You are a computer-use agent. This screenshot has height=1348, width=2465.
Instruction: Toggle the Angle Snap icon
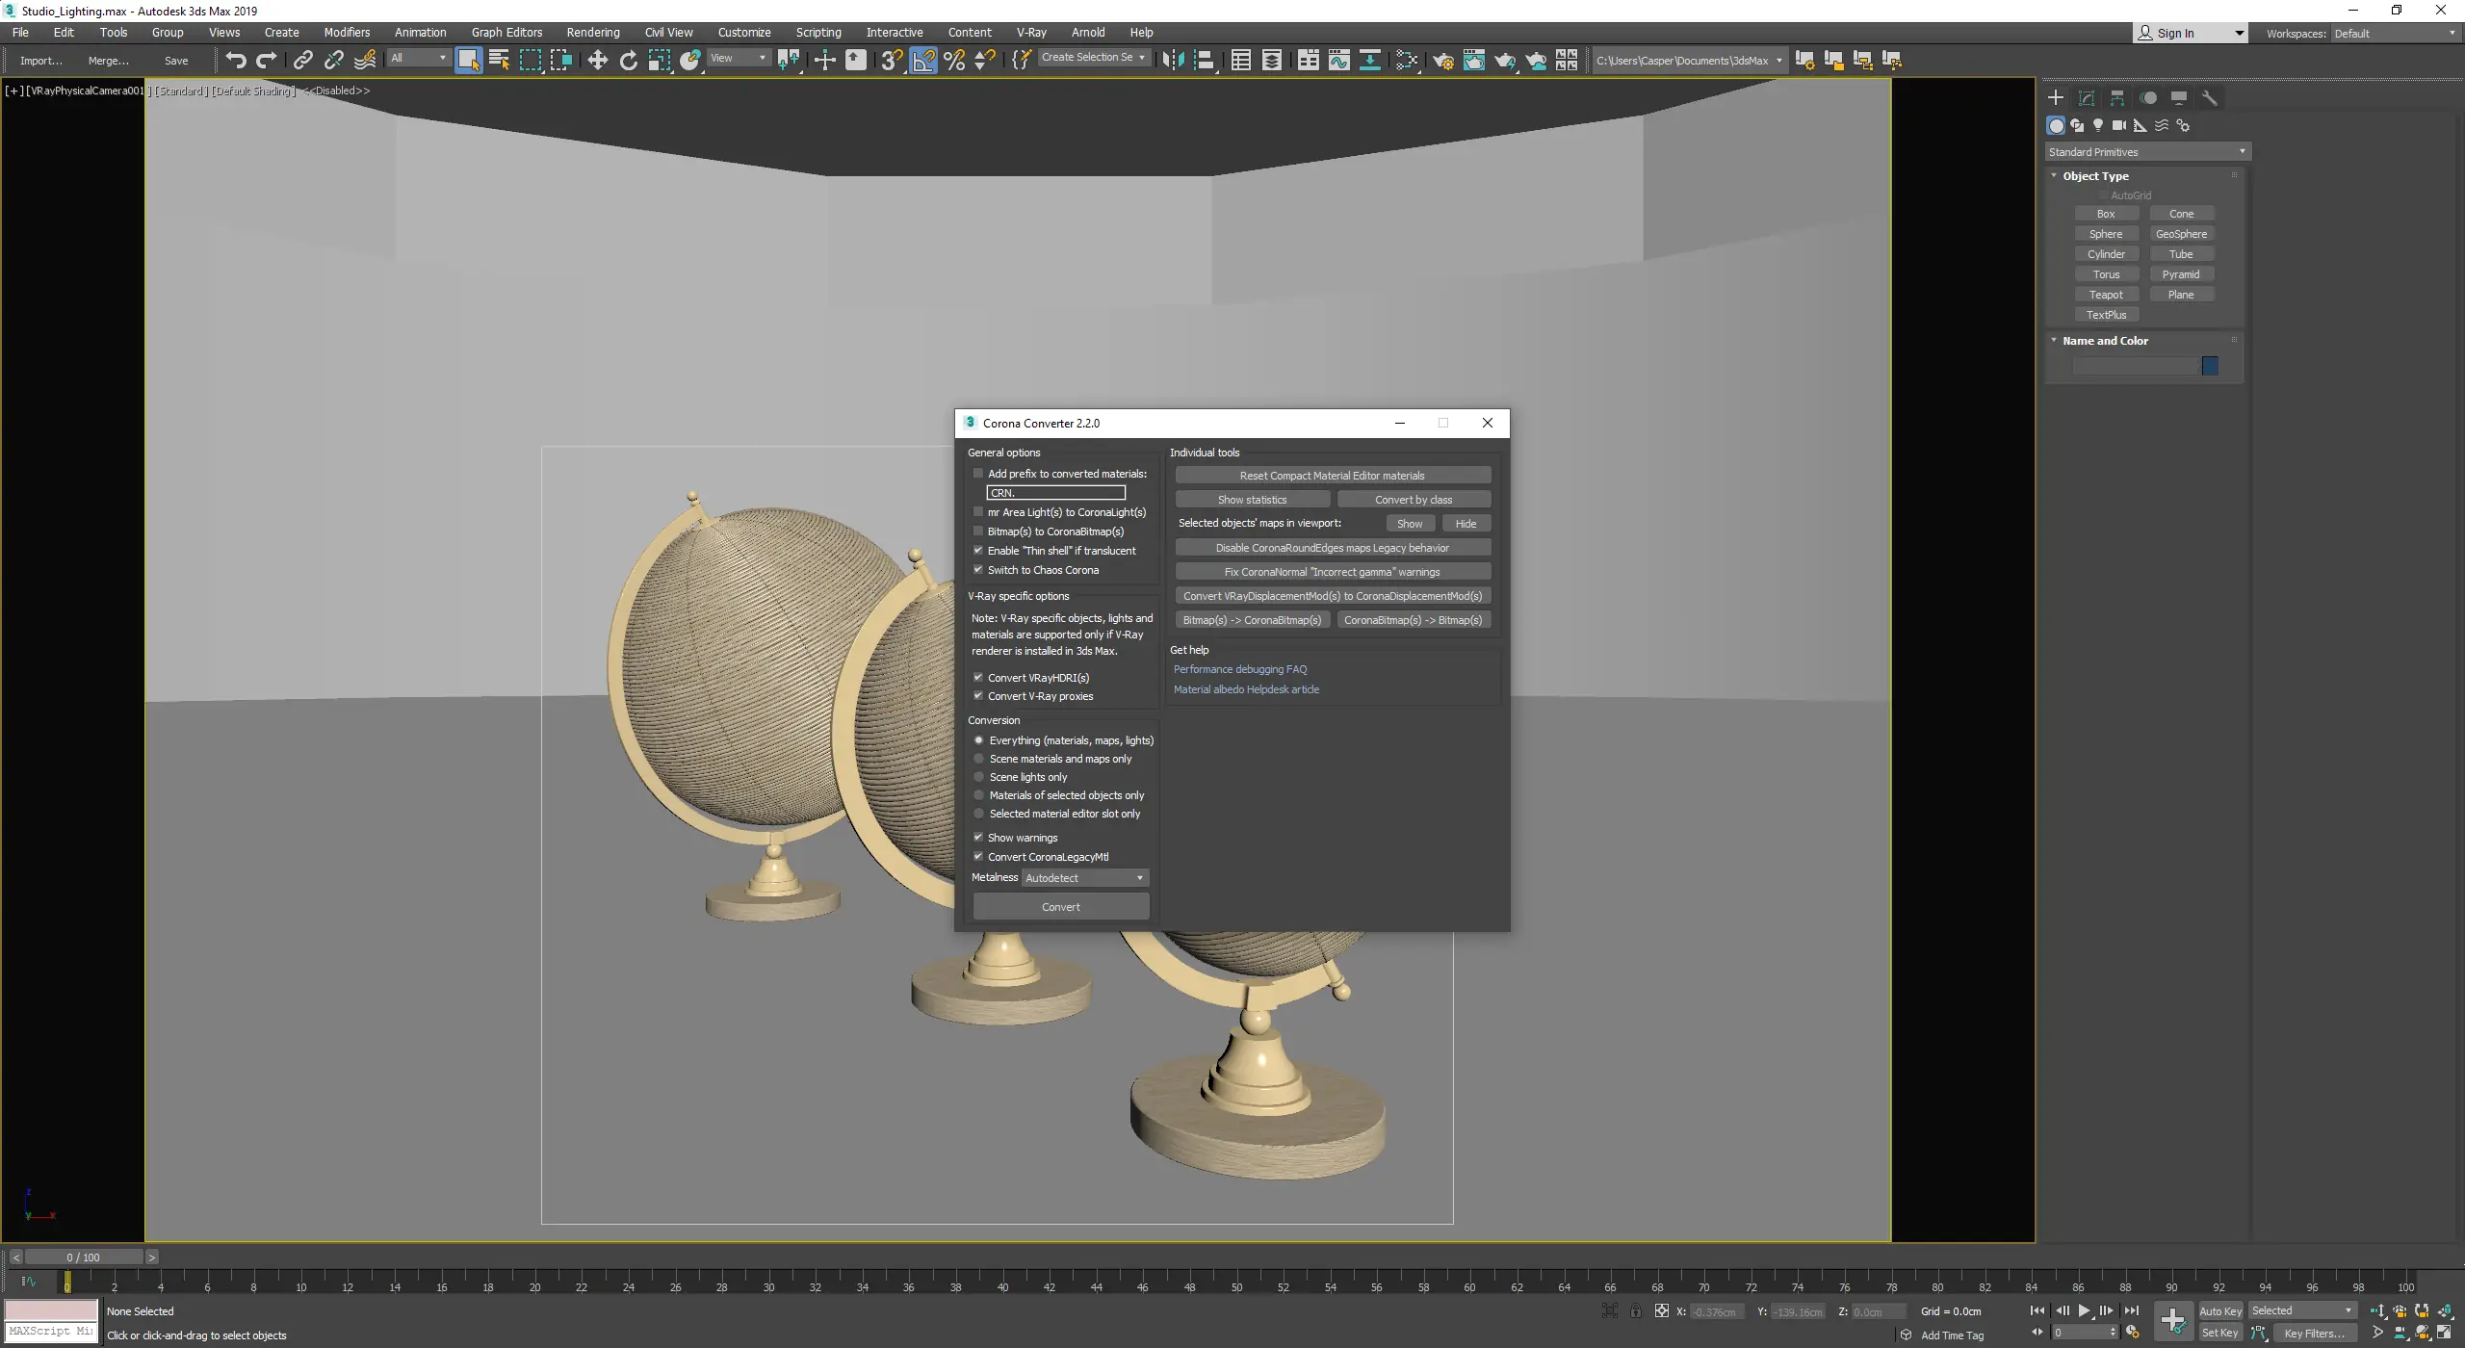coord(923,60)
